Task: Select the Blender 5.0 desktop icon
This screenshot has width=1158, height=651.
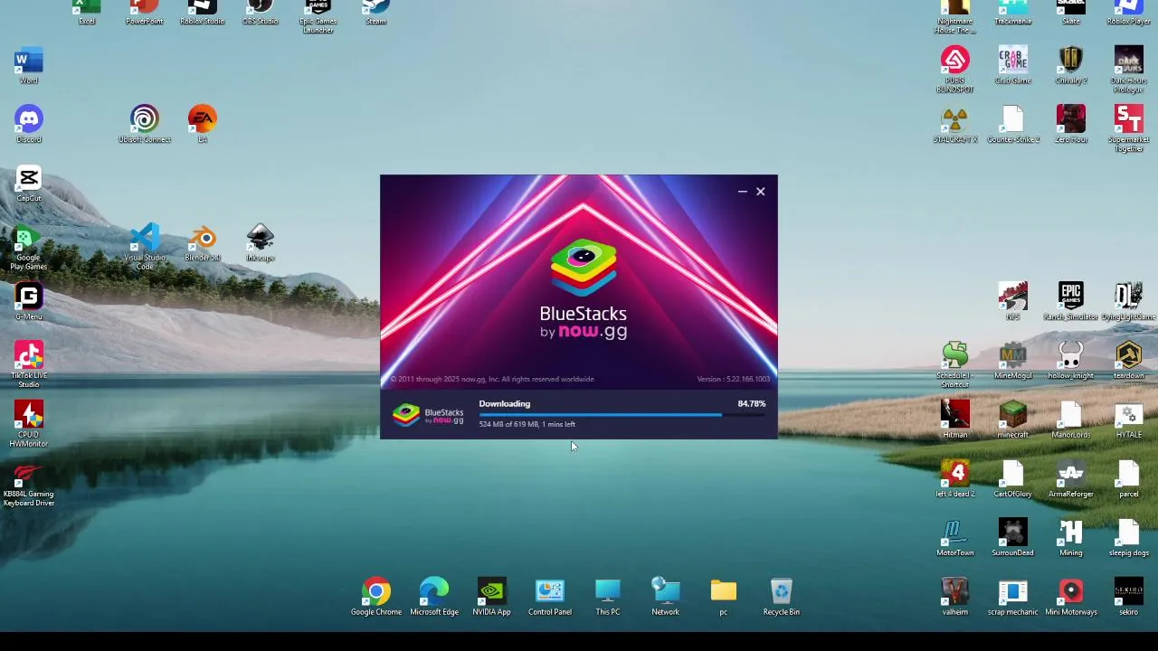Action: coord(203,243)
